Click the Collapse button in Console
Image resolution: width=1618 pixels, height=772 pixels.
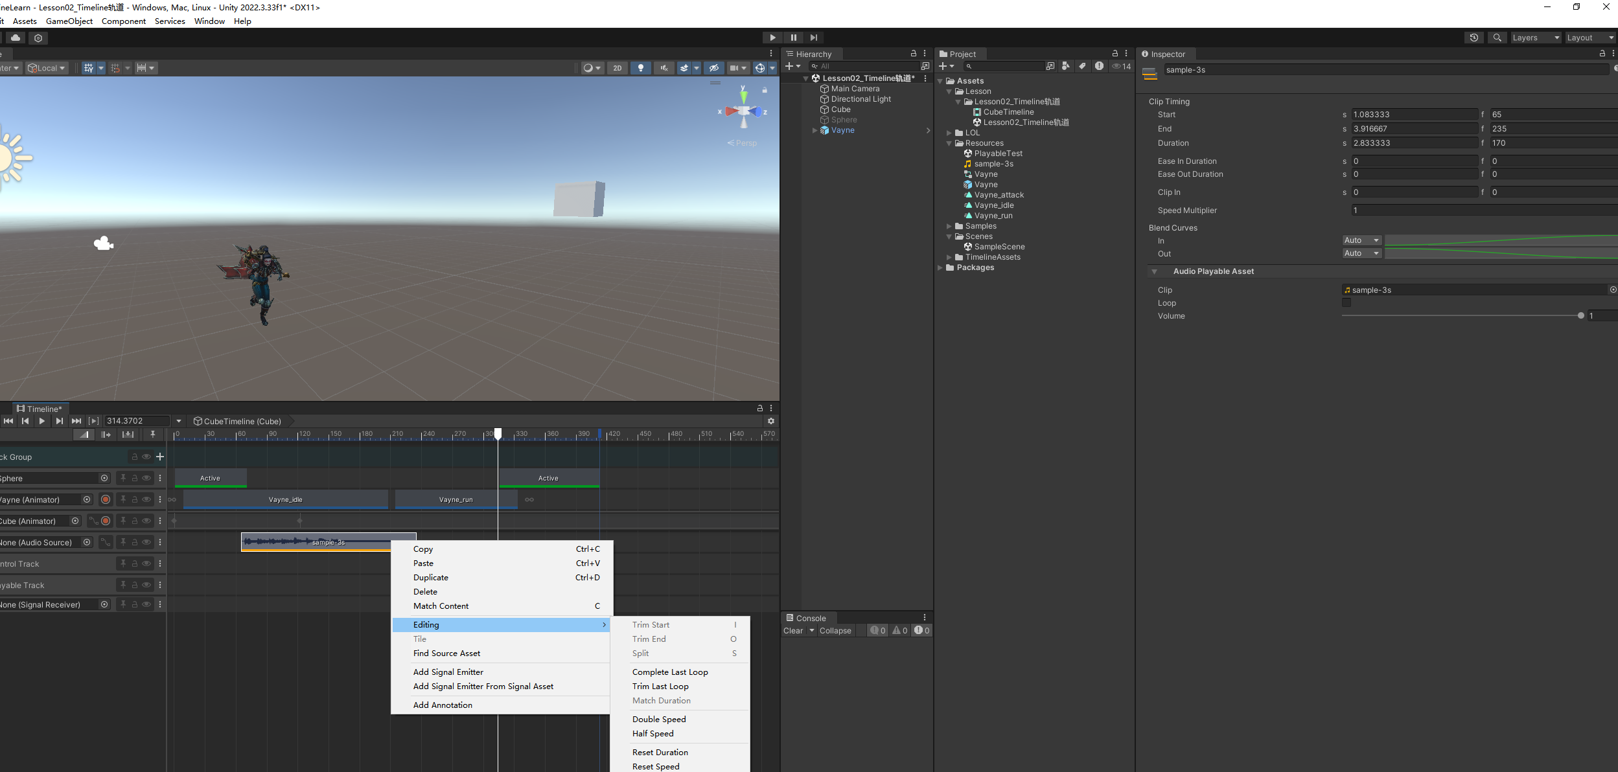click(835, 630)
